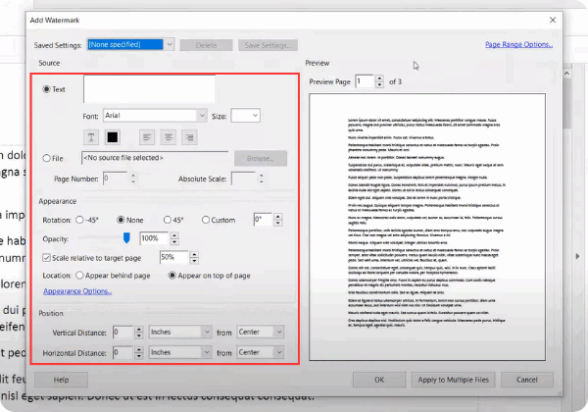The height and width of the screenshot is (412, 588).
Task: Close the Add Watermark dialog
Action: coord(553,20)
